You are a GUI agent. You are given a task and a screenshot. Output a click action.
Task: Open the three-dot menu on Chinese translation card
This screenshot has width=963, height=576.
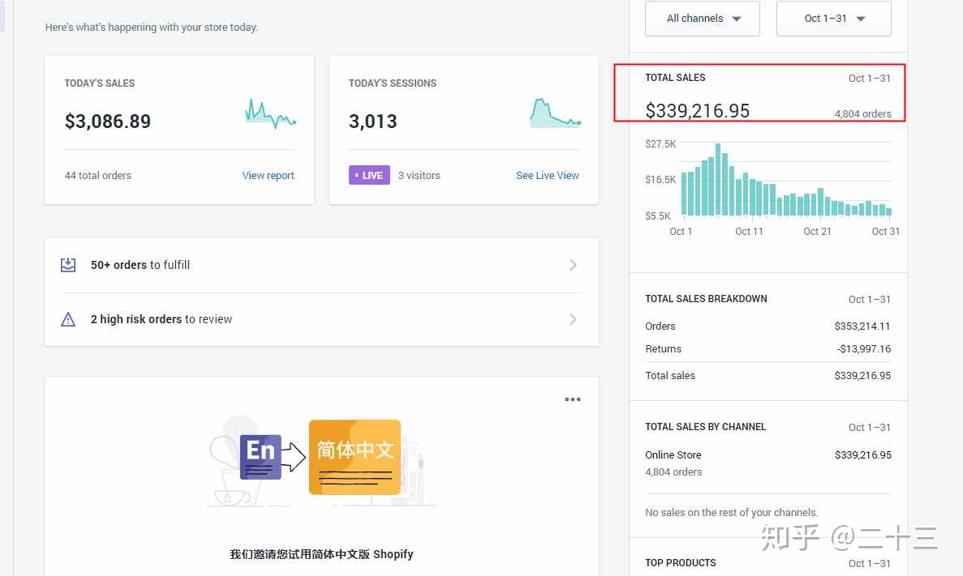click(x=573, y=399)
